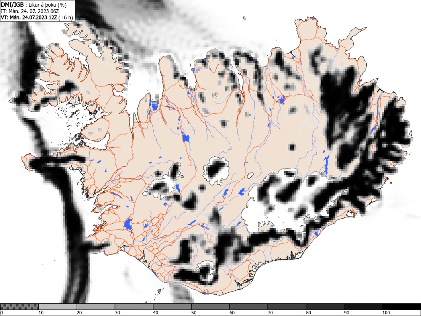Click the small Grímsey island off the north coast
The image size is (421, 316).
pos(244,18)
